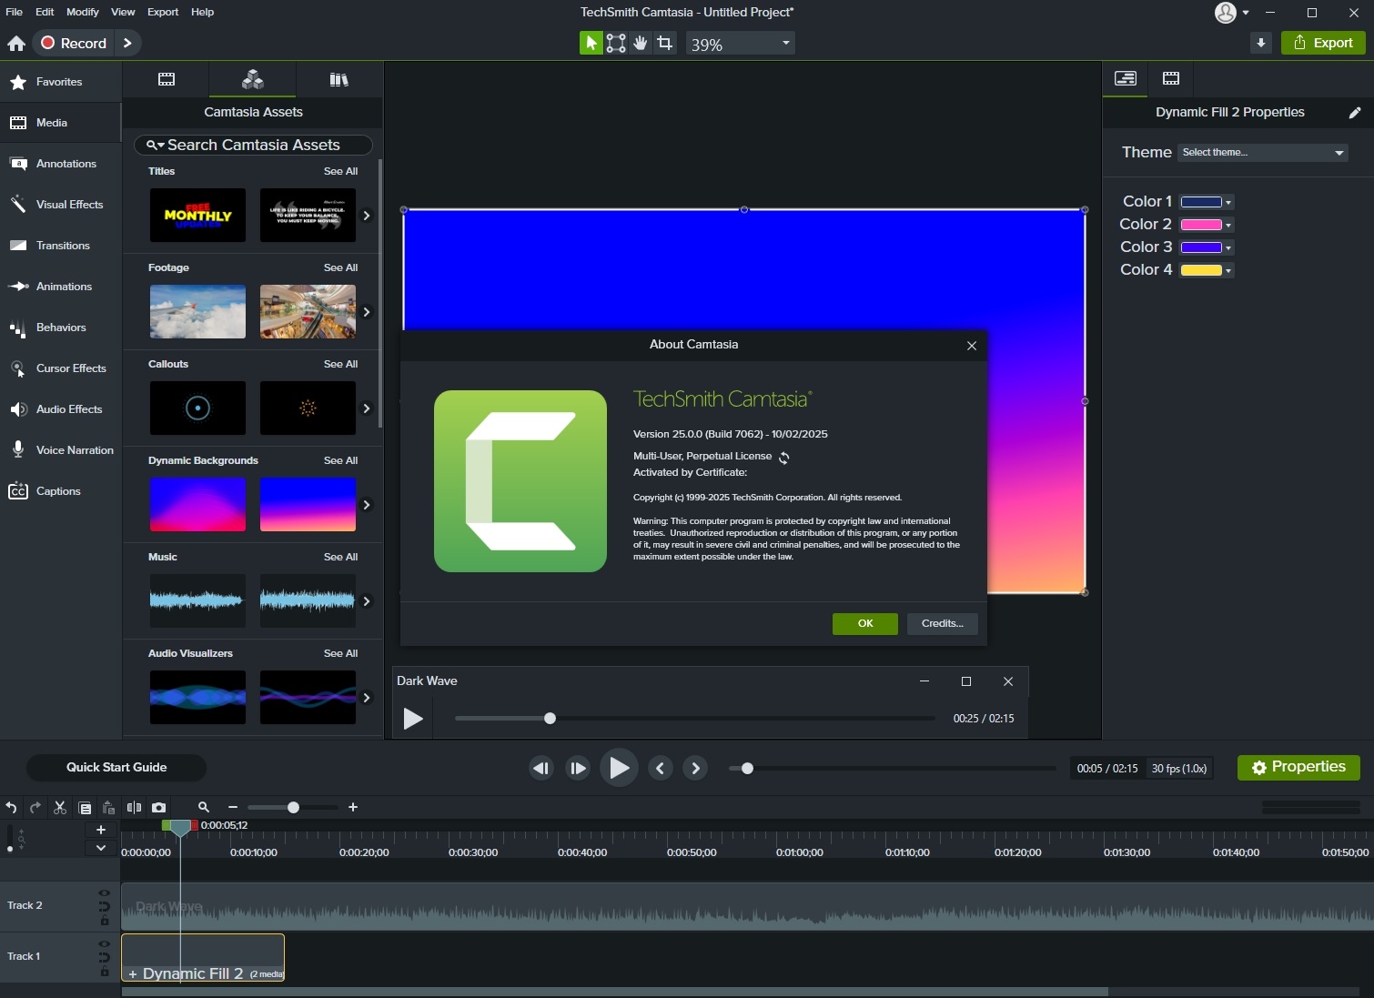
Task: Open the Modify menu
Action: pos(82,12)
